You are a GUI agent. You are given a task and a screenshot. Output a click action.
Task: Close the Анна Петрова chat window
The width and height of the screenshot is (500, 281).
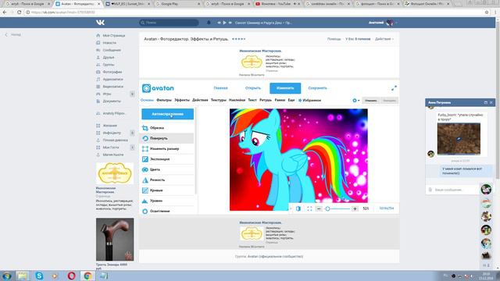coord(491,102)
